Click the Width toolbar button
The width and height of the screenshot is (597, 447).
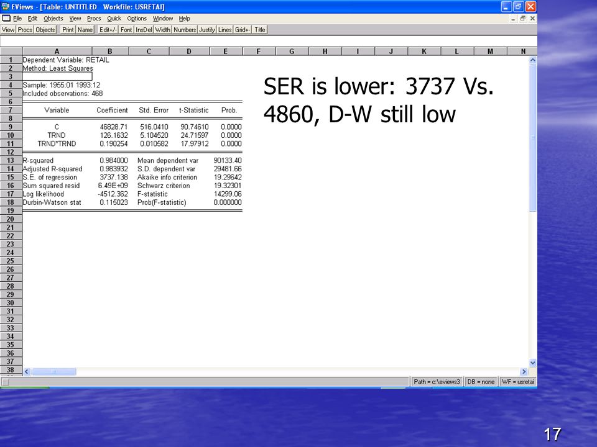[x=163, y=30]
